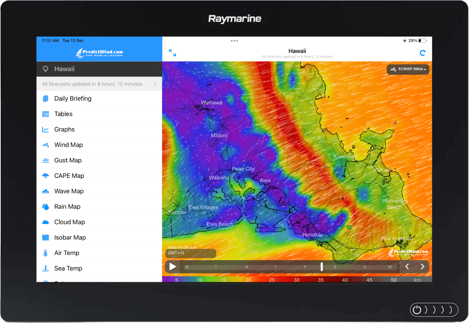The image size is (469, 323).
Task: Select the CAPE Map cloud icon
Action: pos(46,176)
